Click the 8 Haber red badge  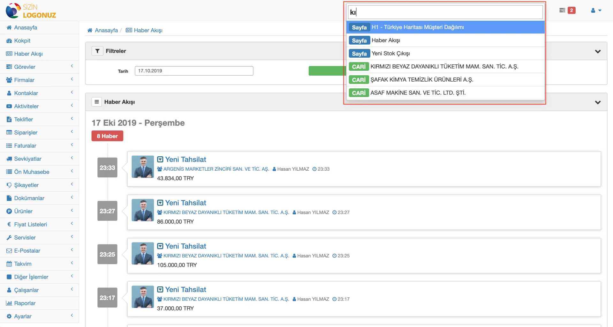click(107, 136)
